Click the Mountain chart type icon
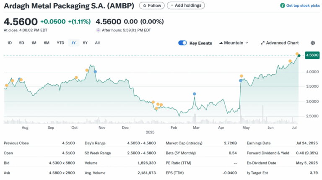 221,43
